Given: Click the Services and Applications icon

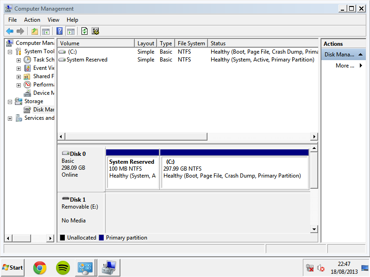Looking at the screenshot, I should click(19, 118).
